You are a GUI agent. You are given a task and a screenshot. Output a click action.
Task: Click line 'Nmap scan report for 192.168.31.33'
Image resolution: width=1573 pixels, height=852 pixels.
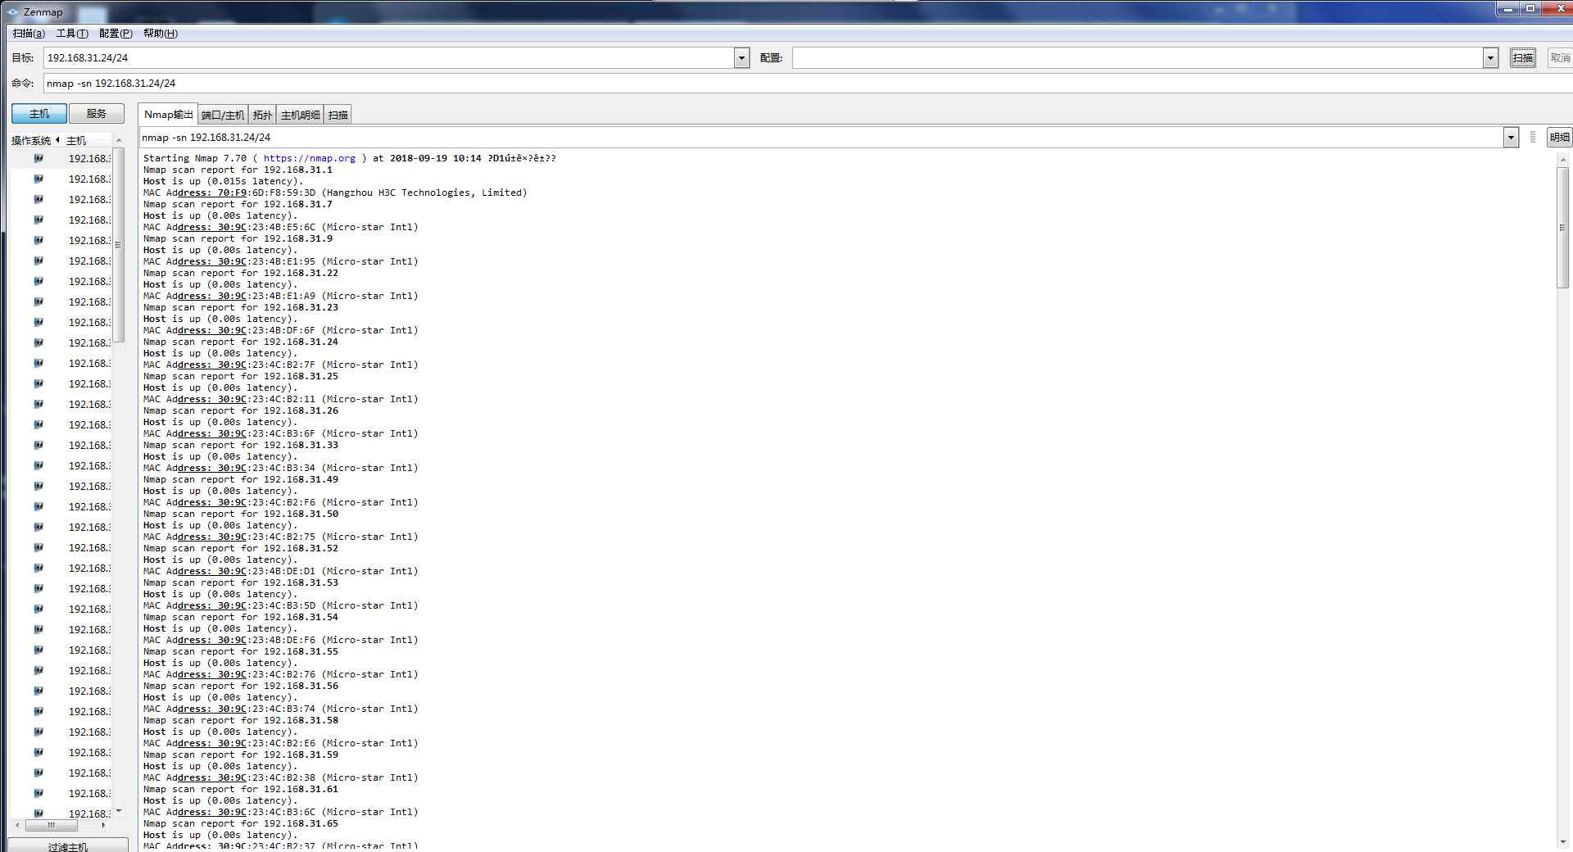click(x=241, y=446)
